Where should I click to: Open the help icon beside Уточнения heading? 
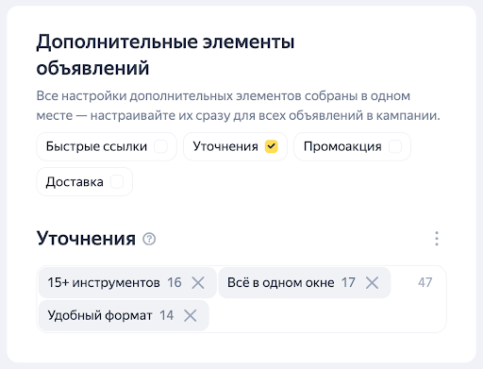(x=149, y=239)
